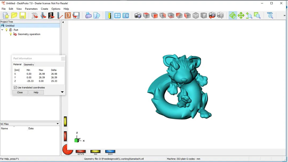This screenshot has width=288, height=162.
Task: Collapse the Part node in Project Tree
Action: coord(2,30)
